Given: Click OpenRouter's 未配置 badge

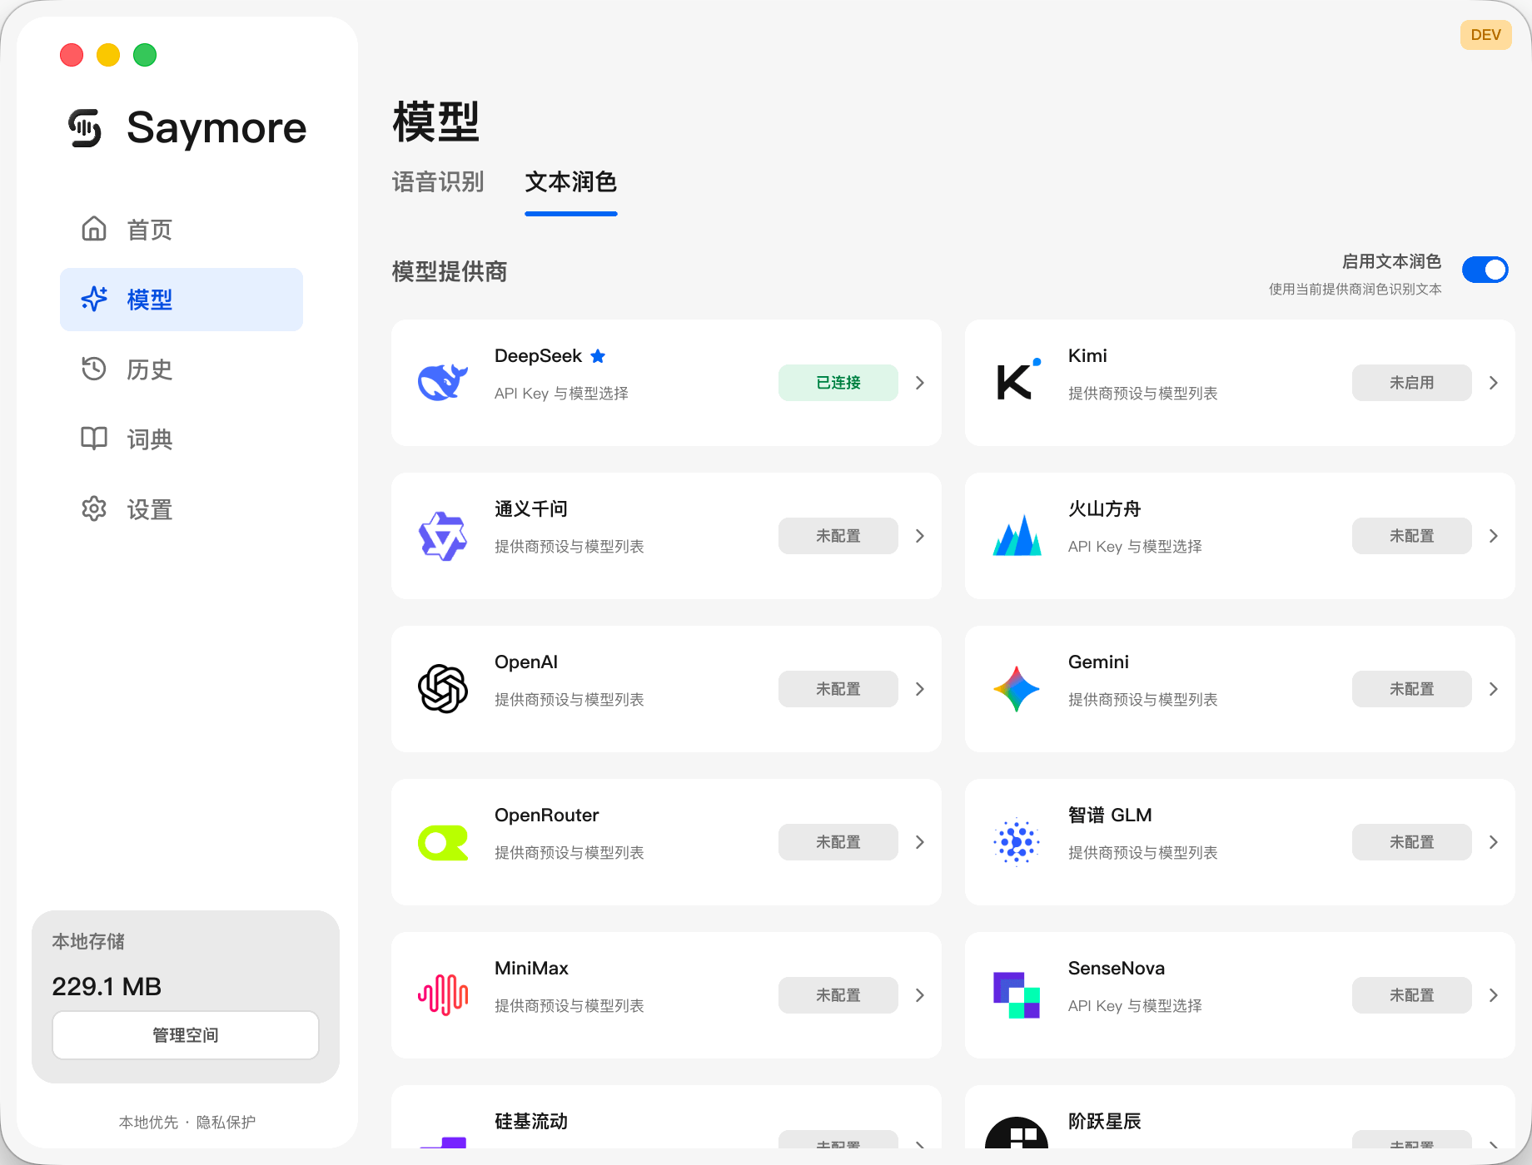Looking at the screenshot, I should point(838,842).
